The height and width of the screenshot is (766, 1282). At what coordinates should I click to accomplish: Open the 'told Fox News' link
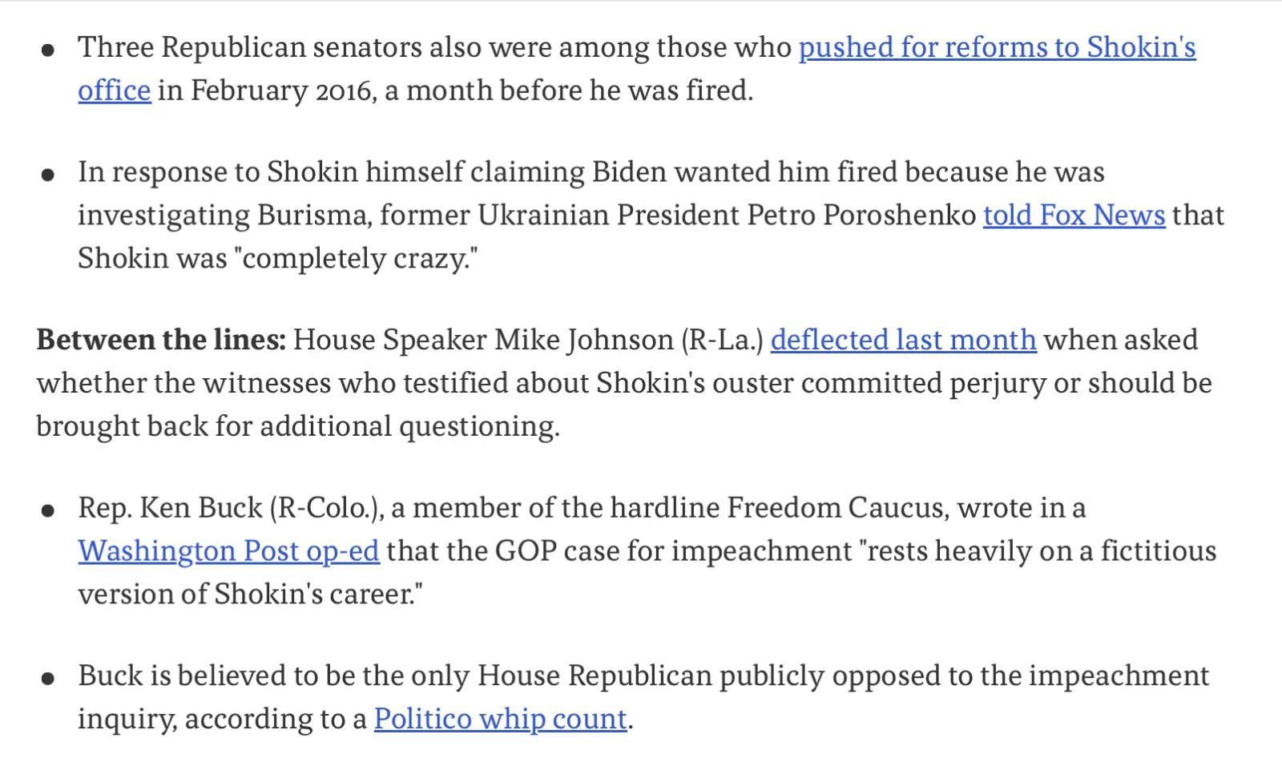pos(1074,216)
